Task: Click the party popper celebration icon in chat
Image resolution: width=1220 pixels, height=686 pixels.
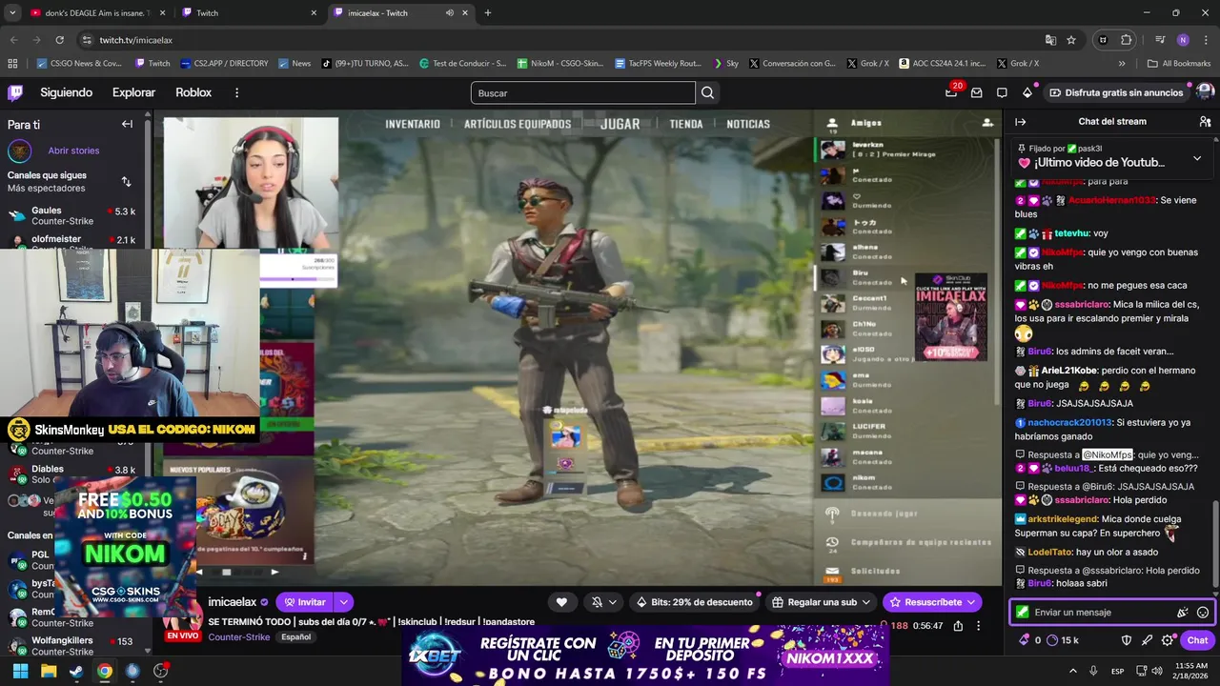Action: (x=1183, y=613)
